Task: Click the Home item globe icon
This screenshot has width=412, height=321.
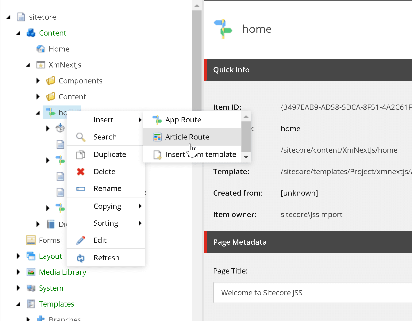Action: click(x=41, y=49)
